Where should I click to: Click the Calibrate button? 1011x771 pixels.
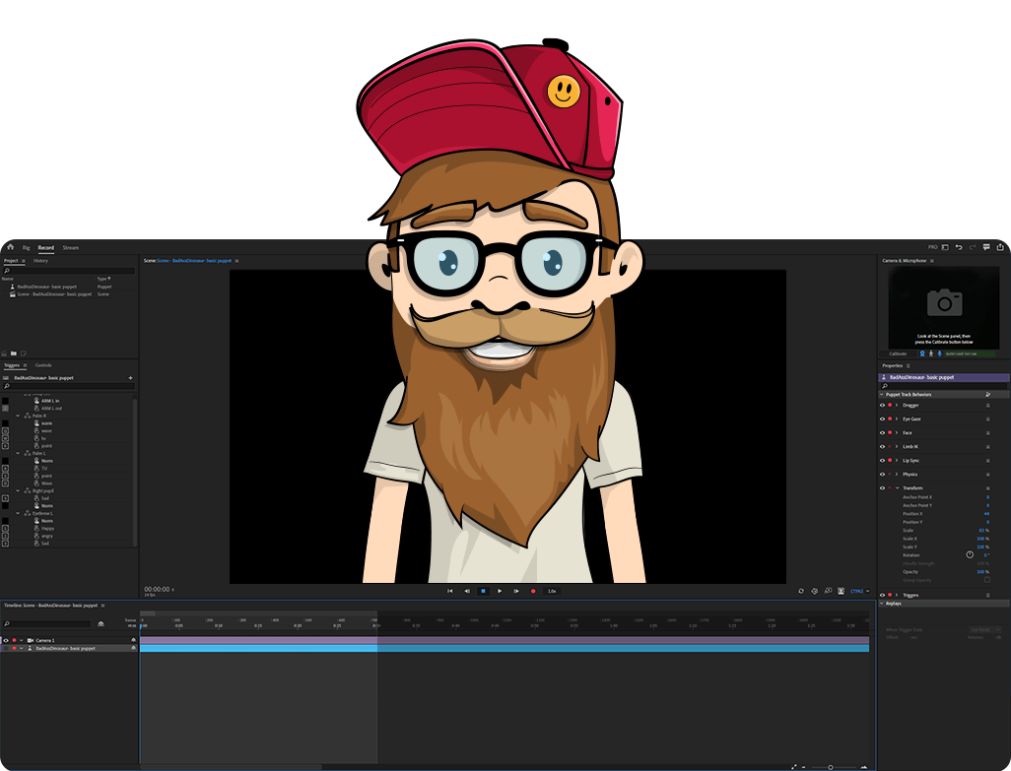coord(899,353)
